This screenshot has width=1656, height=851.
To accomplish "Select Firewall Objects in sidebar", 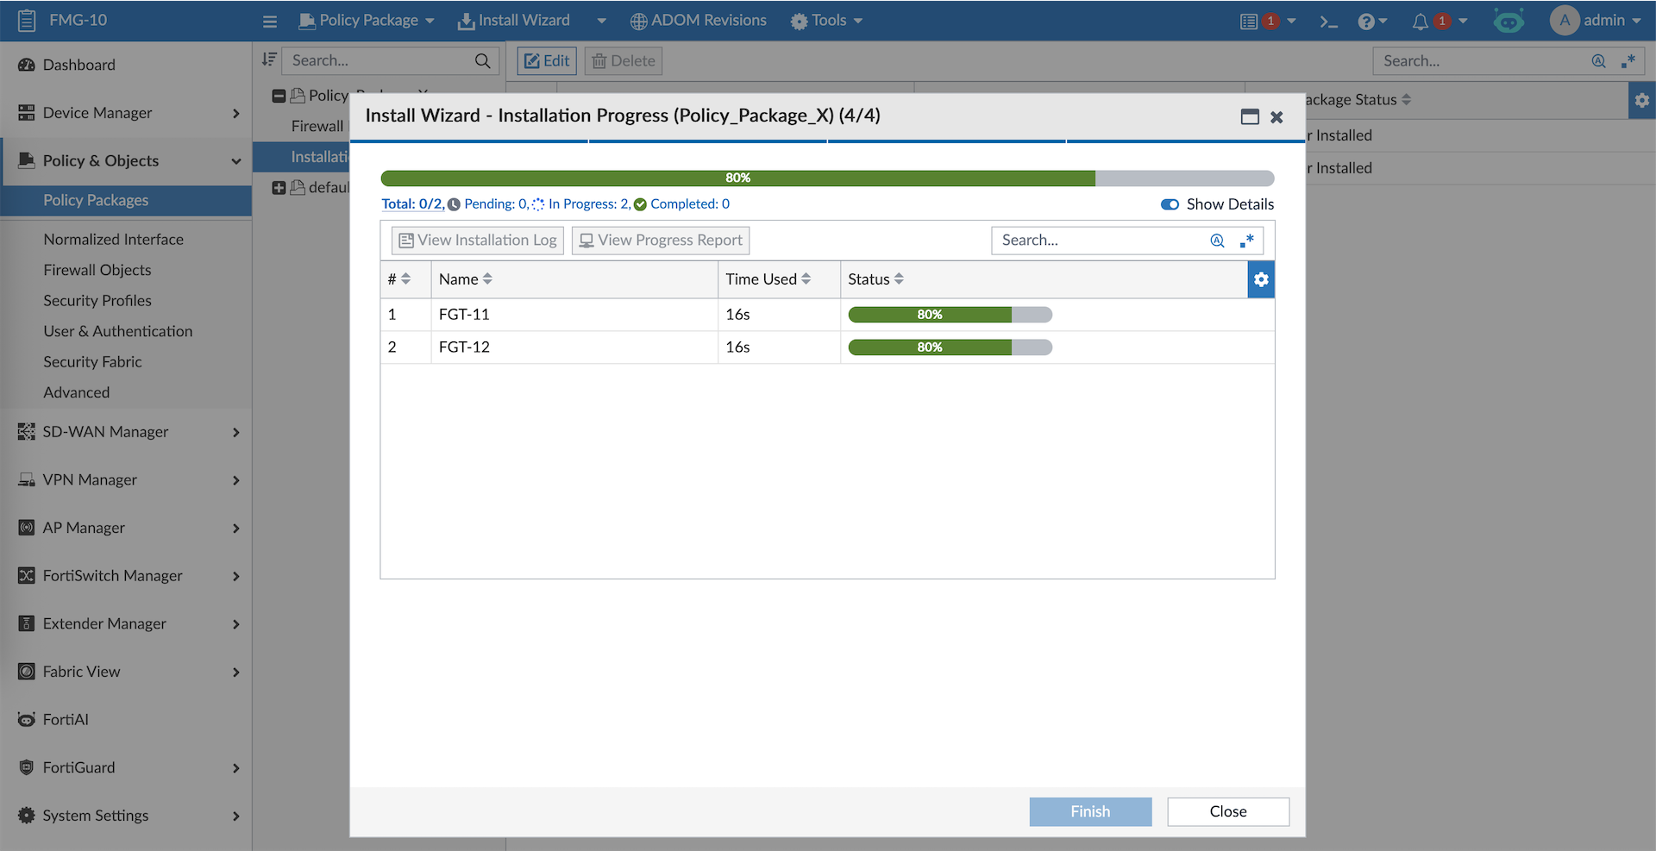I will [97, 270].
